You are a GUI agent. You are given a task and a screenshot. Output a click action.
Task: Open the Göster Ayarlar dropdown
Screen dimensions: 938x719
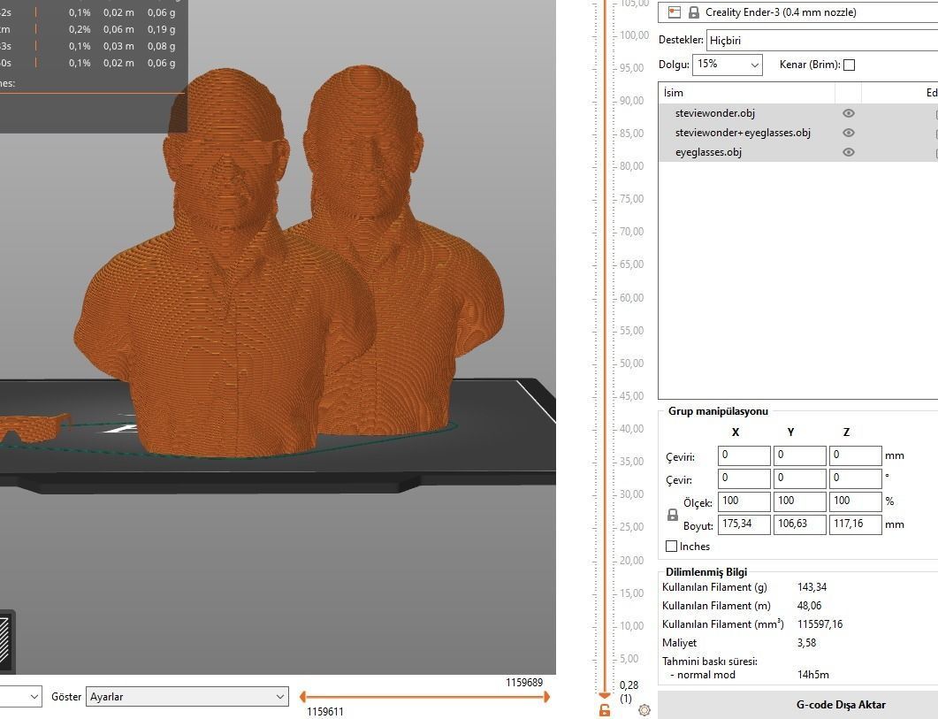point(187,697)
